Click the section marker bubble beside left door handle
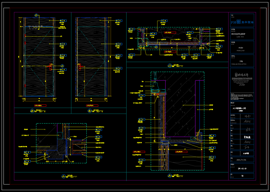 pyautogui.click(x=62, y=66)
